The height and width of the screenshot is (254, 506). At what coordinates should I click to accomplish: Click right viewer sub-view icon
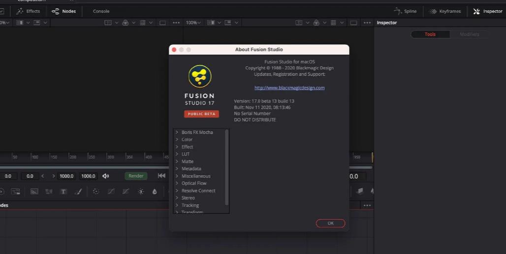(x=228, y=23)
